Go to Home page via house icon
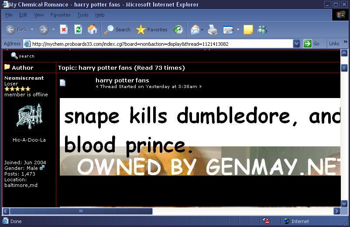This screenshot has height=227, width=350. point(92,30)
